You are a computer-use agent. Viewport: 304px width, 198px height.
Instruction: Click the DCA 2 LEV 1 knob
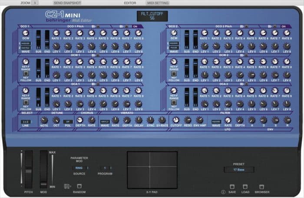click(x=205, y=104)
